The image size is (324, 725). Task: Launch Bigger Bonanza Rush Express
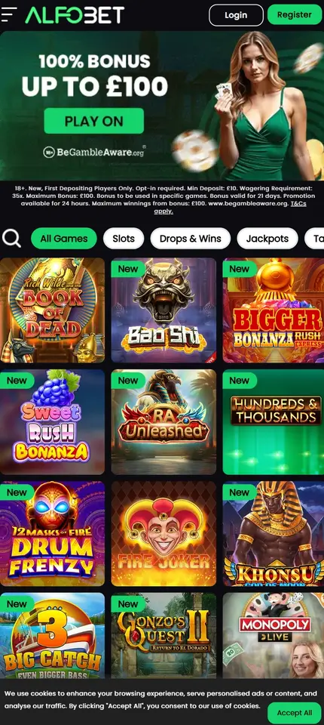click(x=274, y=310)
